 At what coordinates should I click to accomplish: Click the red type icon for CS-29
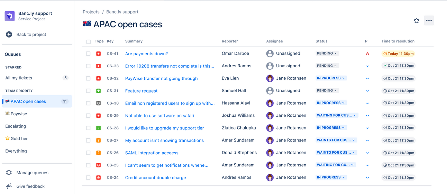[98, 116]
